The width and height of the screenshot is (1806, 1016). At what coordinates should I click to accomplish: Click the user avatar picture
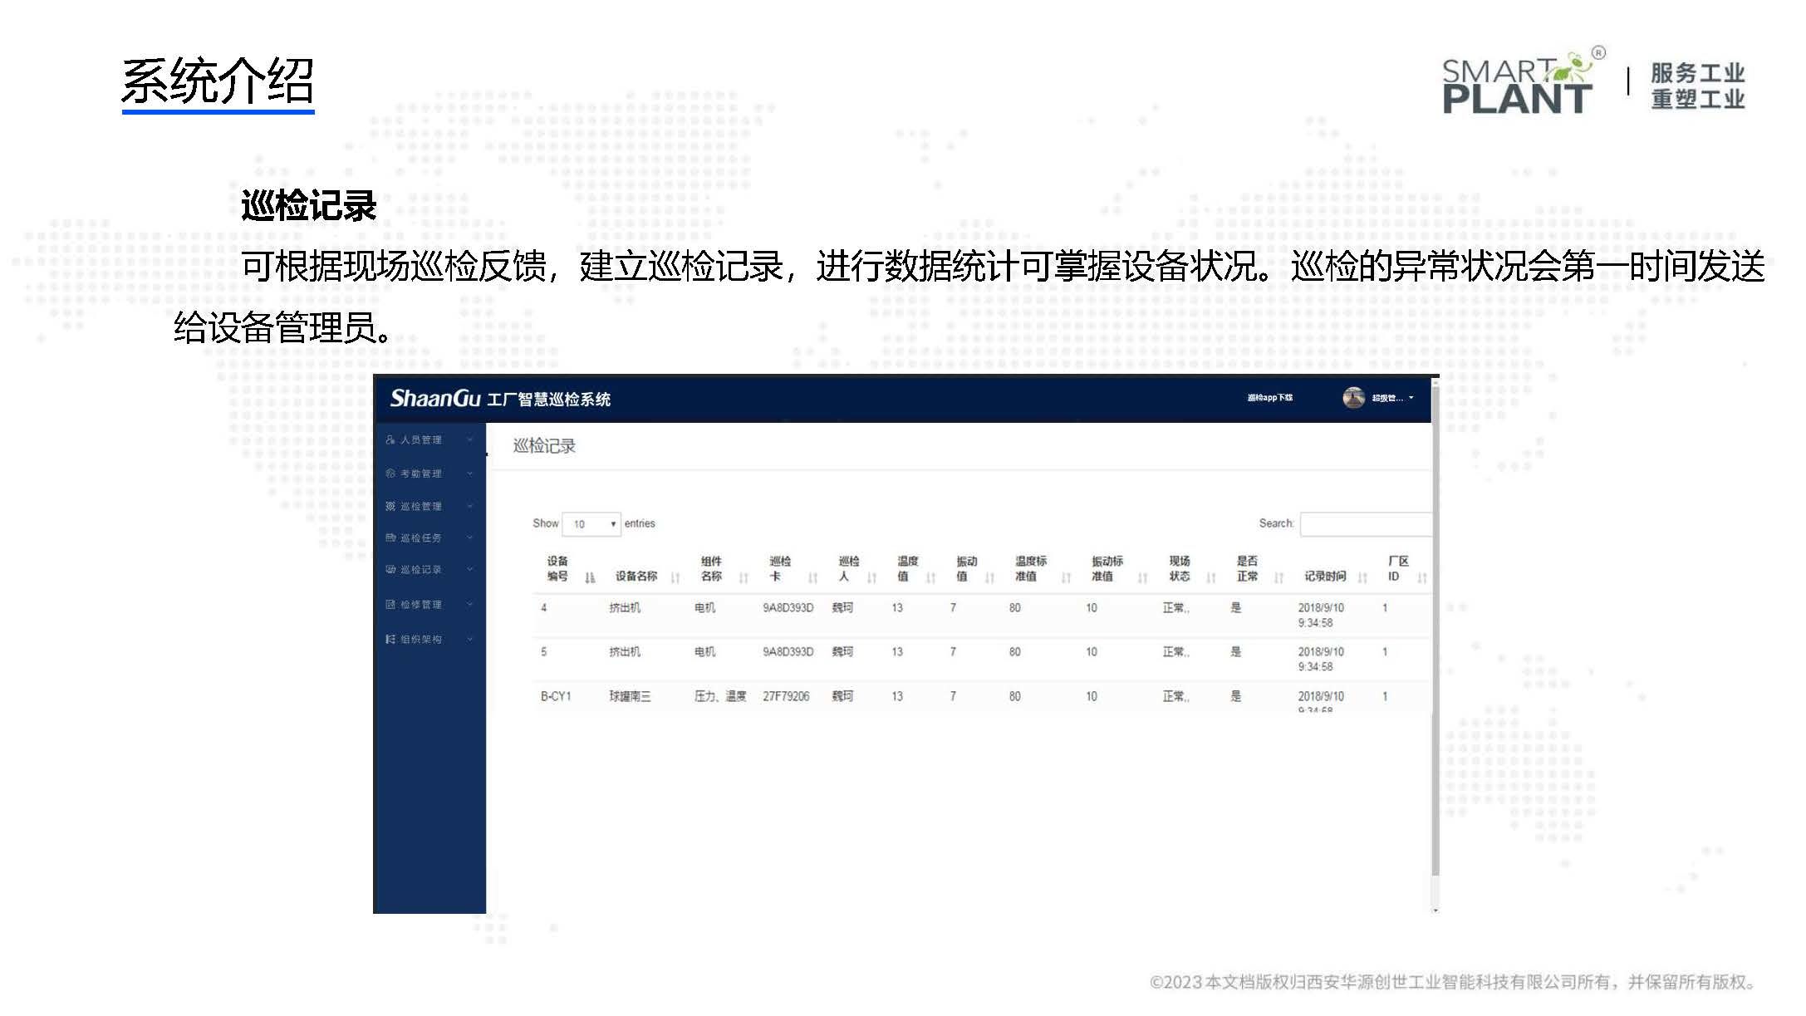pyautogui.click(x=1353, y=398)
